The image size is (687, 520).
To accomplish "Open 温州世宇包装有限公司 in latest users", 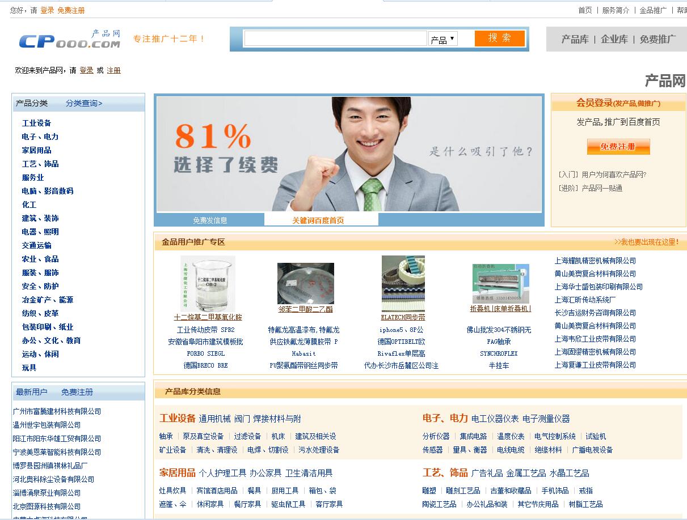I will (47, 425).
